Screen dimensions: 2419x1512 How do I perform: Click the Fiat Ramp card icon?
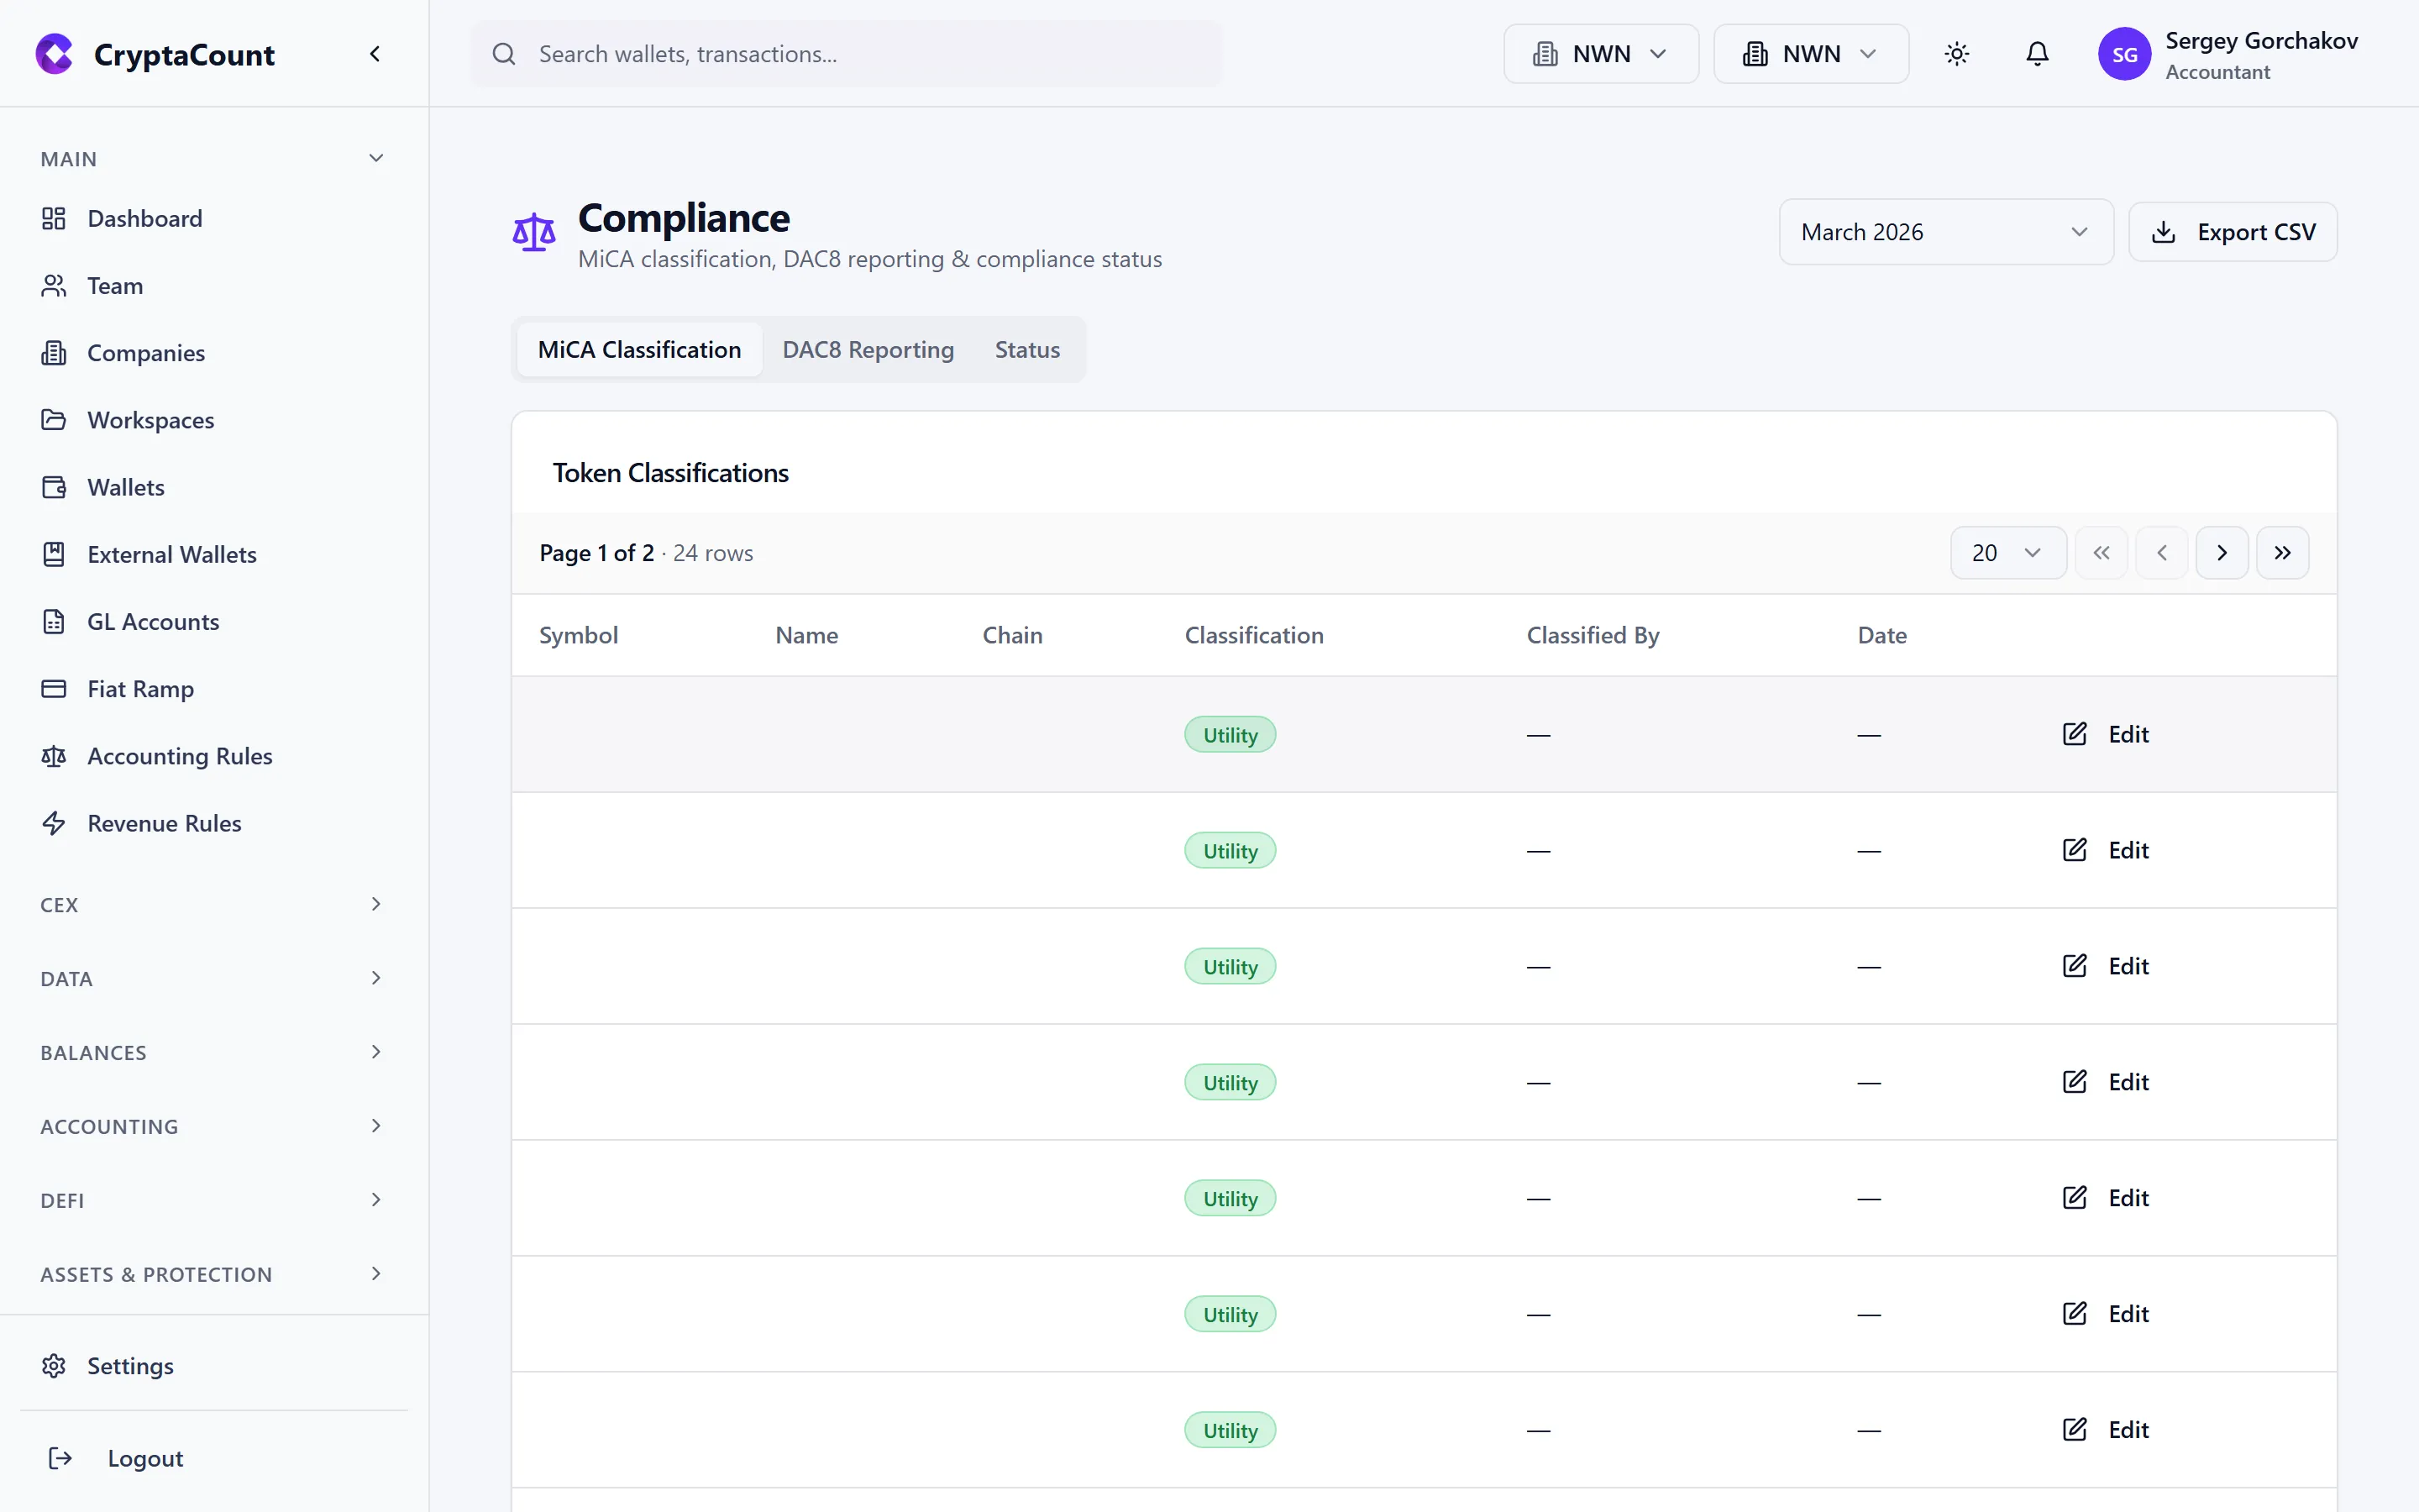54,688
